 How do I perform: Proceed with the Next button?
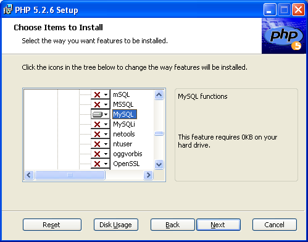[x=219, y=225]
